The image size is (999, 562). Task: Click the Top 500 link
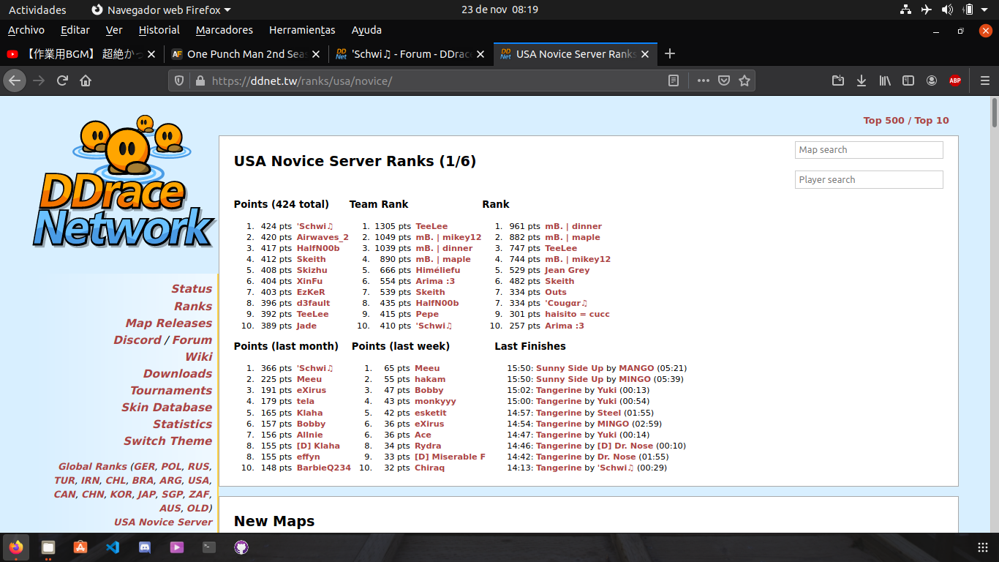pos(883,121)
